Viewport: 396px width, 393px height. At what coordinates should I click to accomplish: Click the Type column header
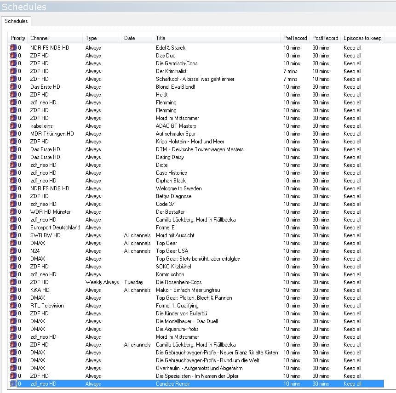[91, 38]
